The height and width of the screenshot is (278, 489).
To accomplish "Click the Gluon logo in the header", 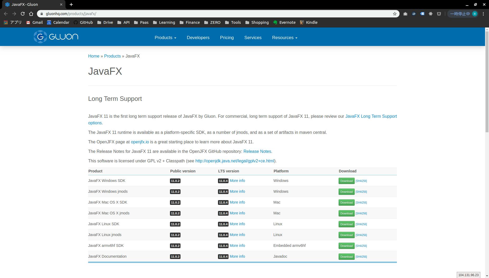I will [x=55, y=37].
